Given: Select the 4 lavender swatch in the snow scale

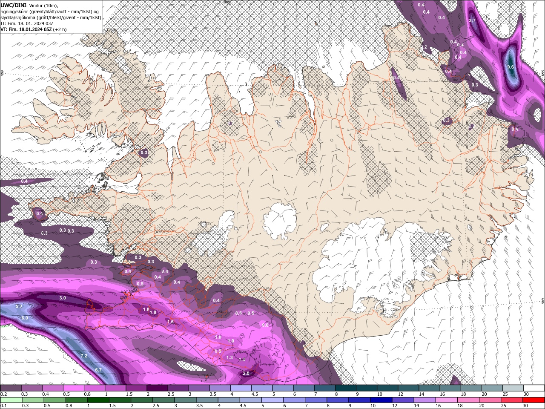Looking at the screenshot, I should click(x=241, y=388).
